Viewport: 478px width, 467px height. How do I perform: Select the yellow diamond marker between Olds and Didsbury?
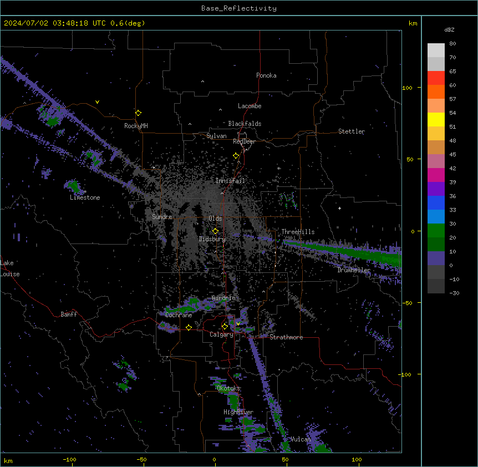[x=215, y=231]
